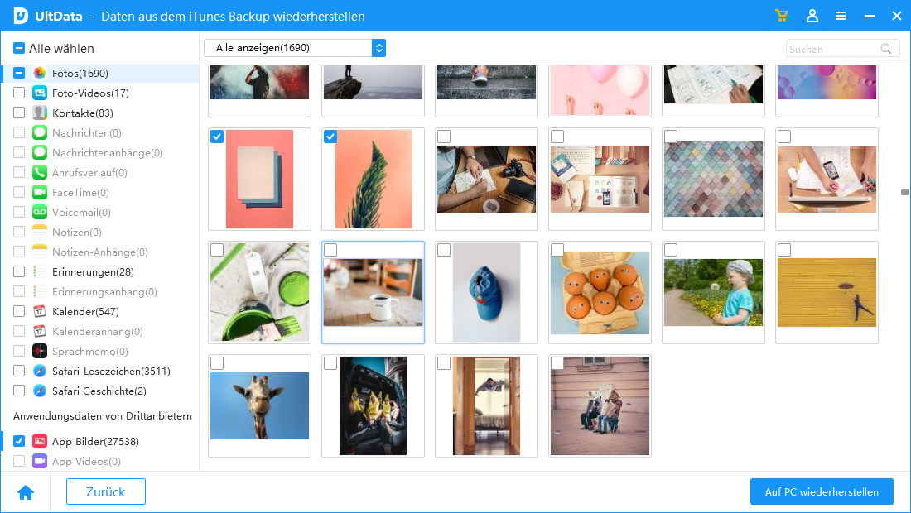Select the App Bilder(27538) label

[95, 442]
